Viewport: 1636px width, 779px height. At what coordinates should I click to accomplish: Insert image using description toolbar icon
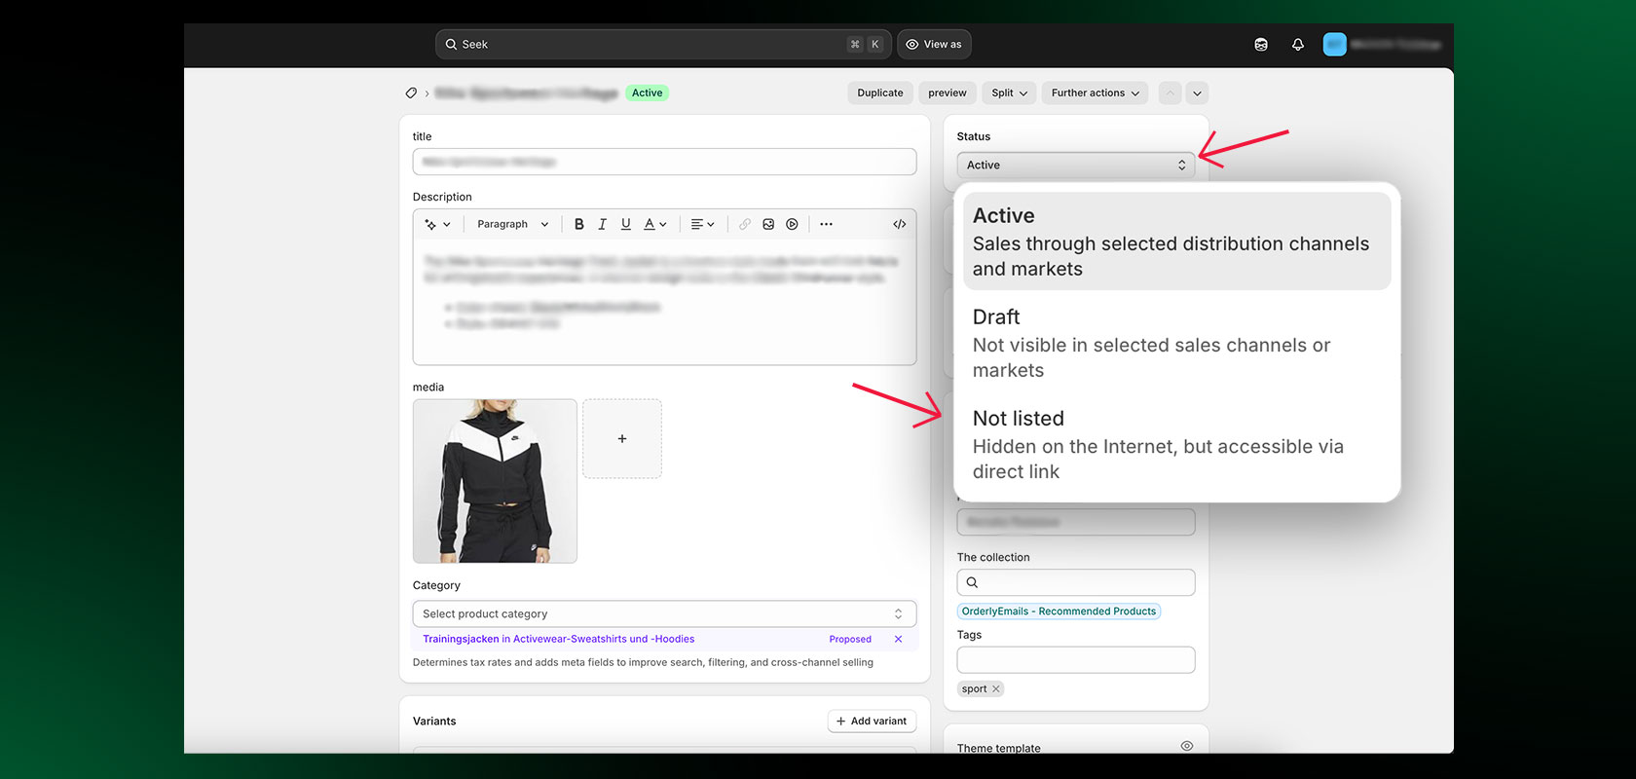[x=768, y=224]
